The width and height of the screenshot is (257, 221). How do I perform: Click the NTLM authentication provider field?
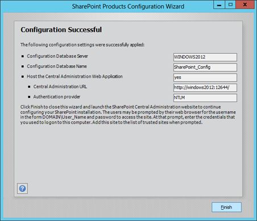click(x=205, y=98)
